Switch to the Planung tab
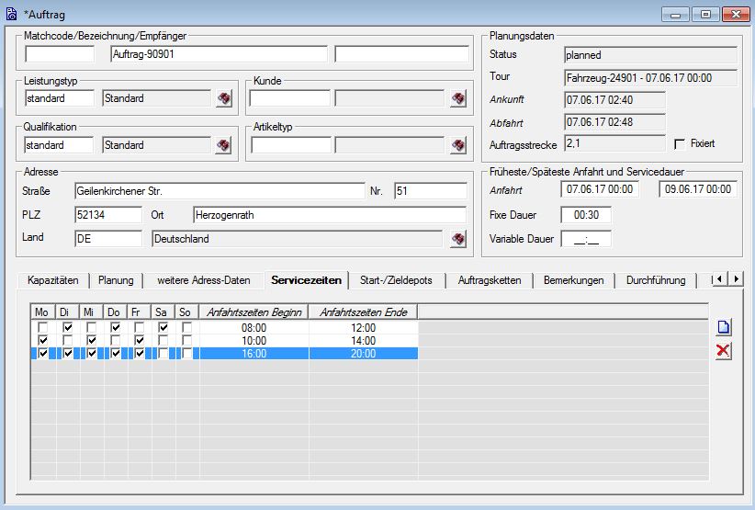The width and height of the screenshot is (755, 510). [x=116, y=280]
